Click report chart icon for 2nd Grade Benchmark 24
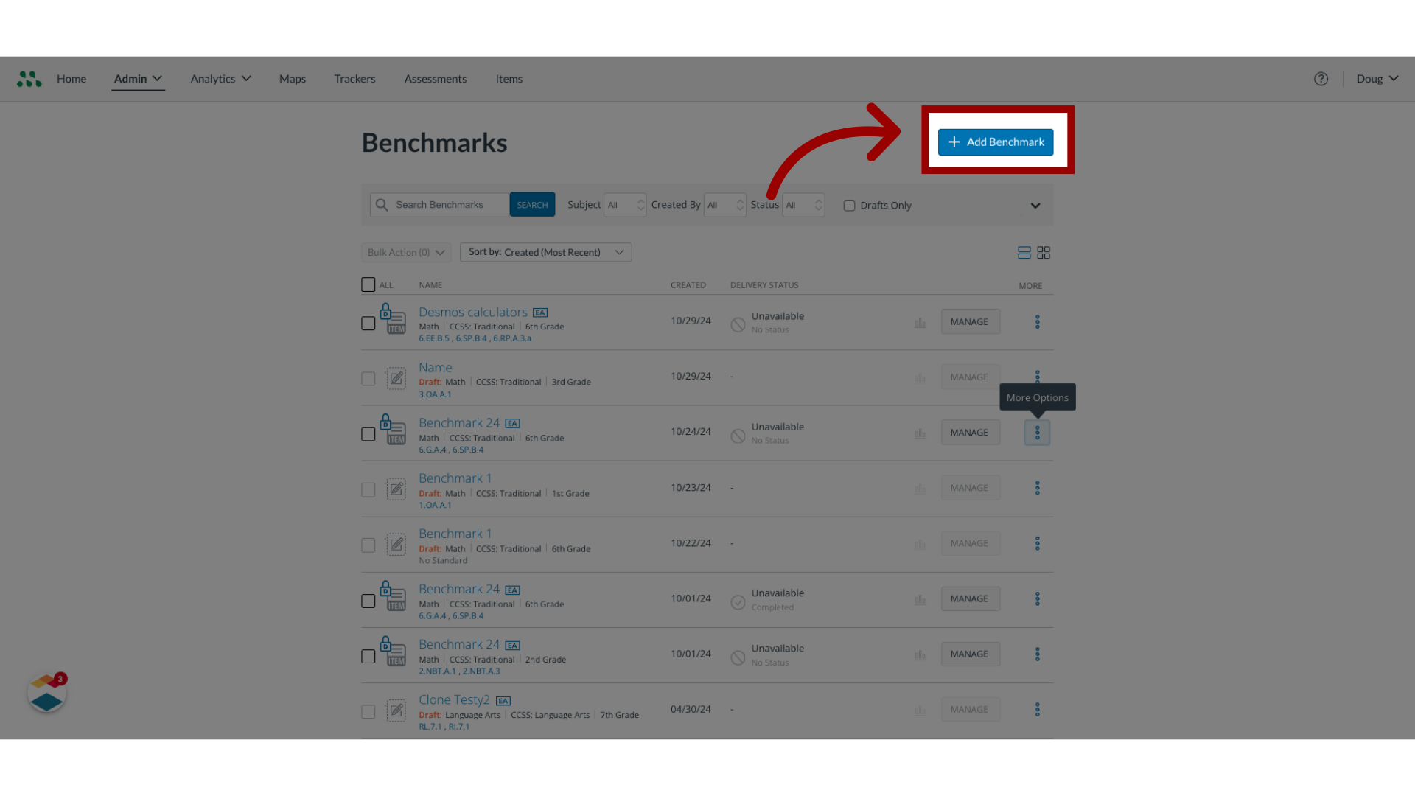Viewport: 1415px width, 796px height. tap(920, 654)
